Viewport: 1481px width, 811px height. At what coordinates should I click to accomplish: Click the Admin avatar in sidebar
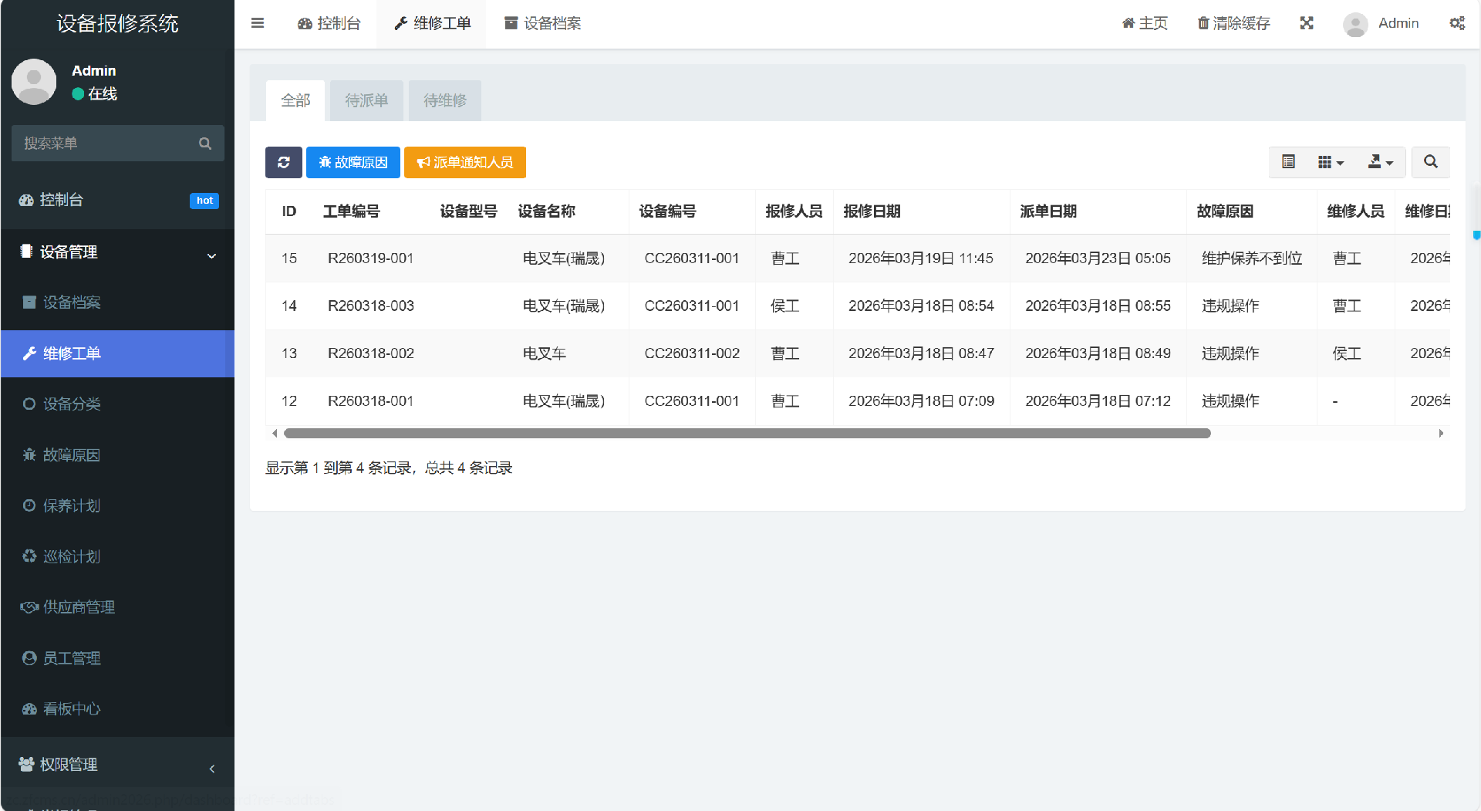[x=34, y=82]
